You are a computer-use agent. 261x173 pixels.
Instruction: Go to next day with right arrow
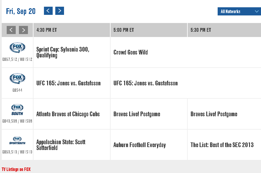pos(60,11)
